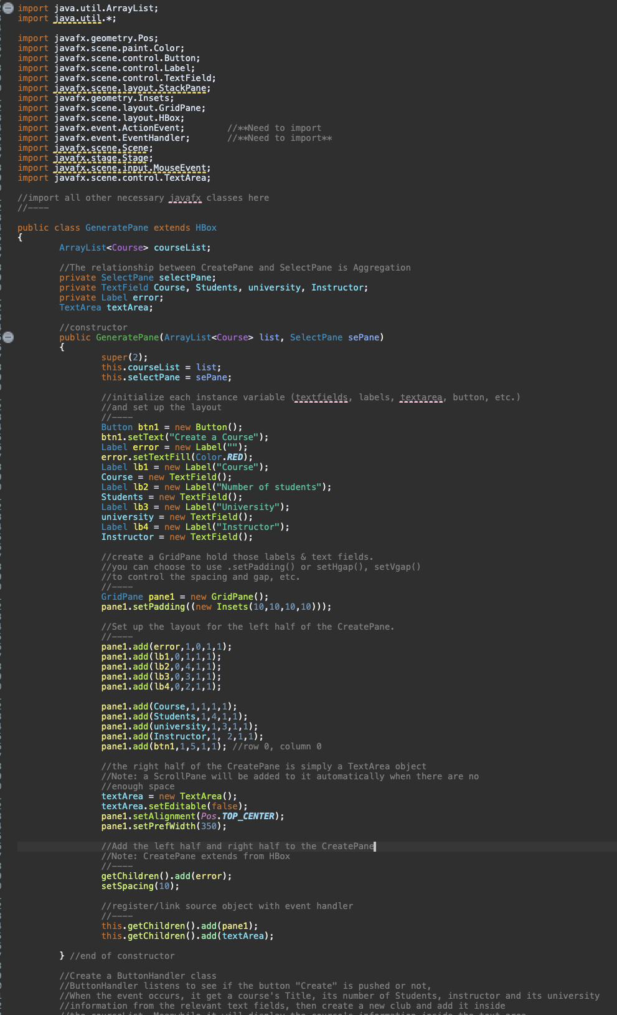Click the '//**Need to import**' comment
Viewport: 617px width, 1015px height.
pos(280,138)
